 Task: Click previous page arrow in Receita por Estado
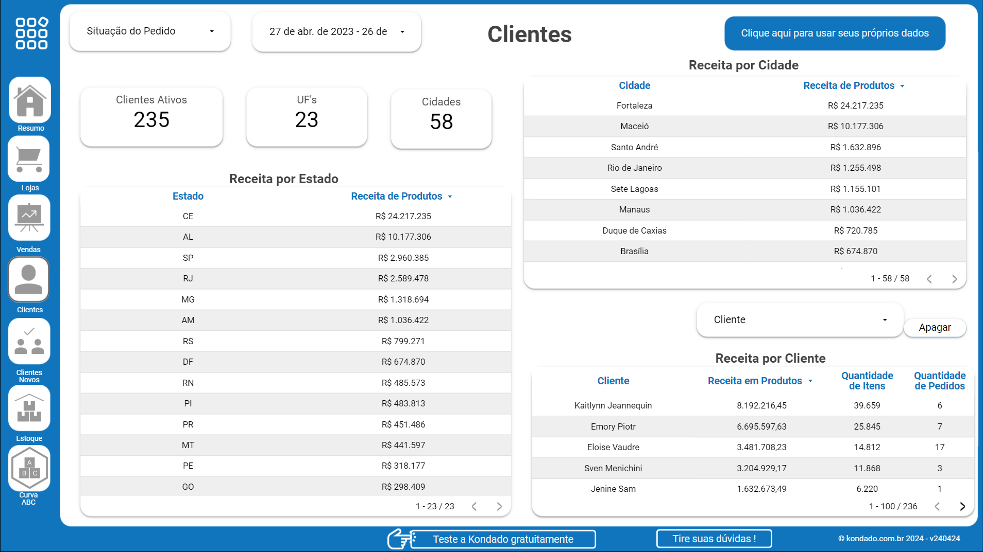click(x=474, y=506)
